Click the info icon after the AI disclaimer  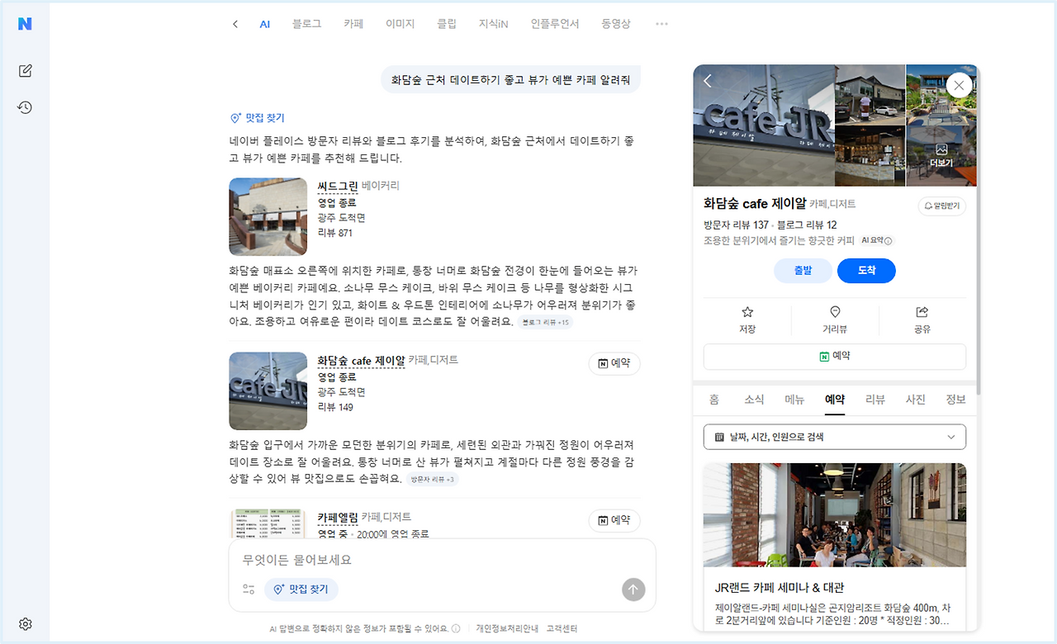(456, 628)
